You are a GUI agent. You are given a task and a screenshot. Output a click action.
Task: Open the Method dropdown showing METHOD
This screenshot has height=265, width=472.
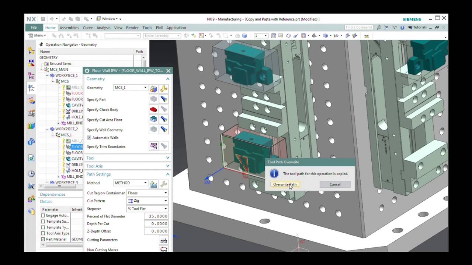(x=131, y=183)
